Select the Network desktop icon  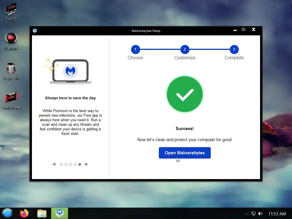click(11, 41)
